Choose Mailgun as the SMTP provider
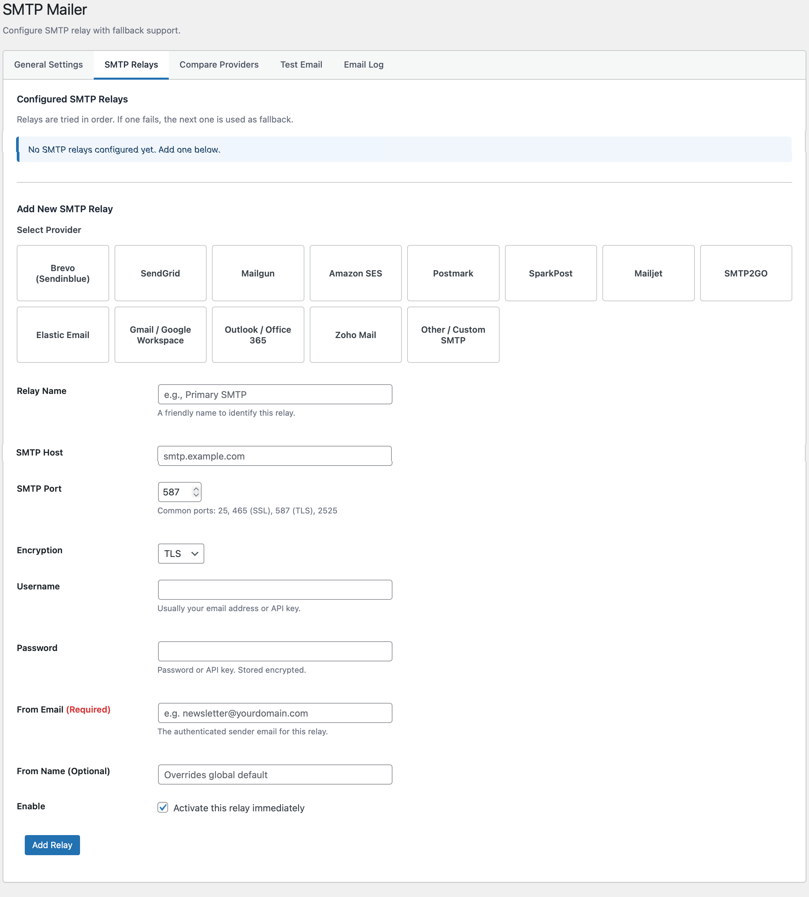Viewport: 809px width, 897px height. [x=258, y=273]
